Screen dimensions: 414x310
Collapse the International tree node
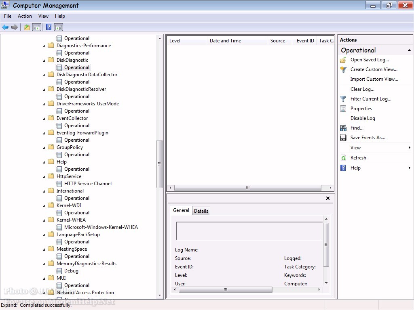click(44, 191)
